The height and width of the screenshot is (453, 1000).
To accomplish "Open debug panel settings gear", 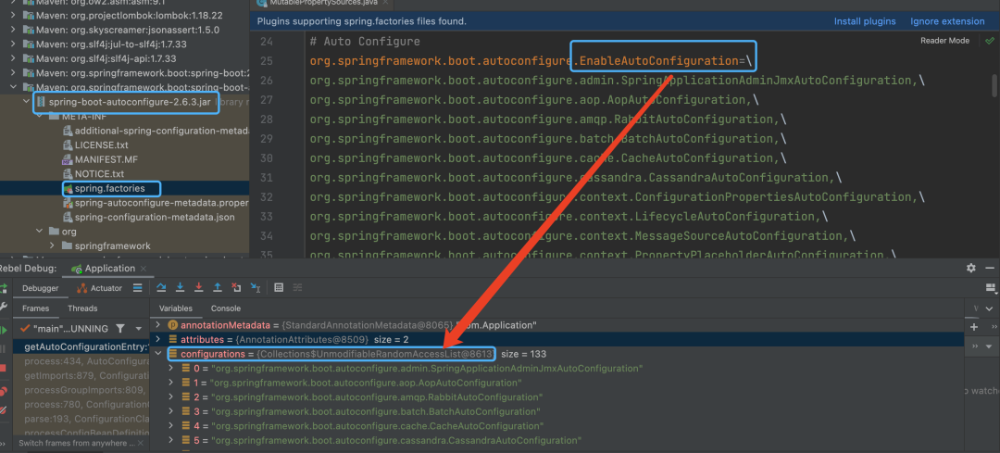I will coord(970,268).
